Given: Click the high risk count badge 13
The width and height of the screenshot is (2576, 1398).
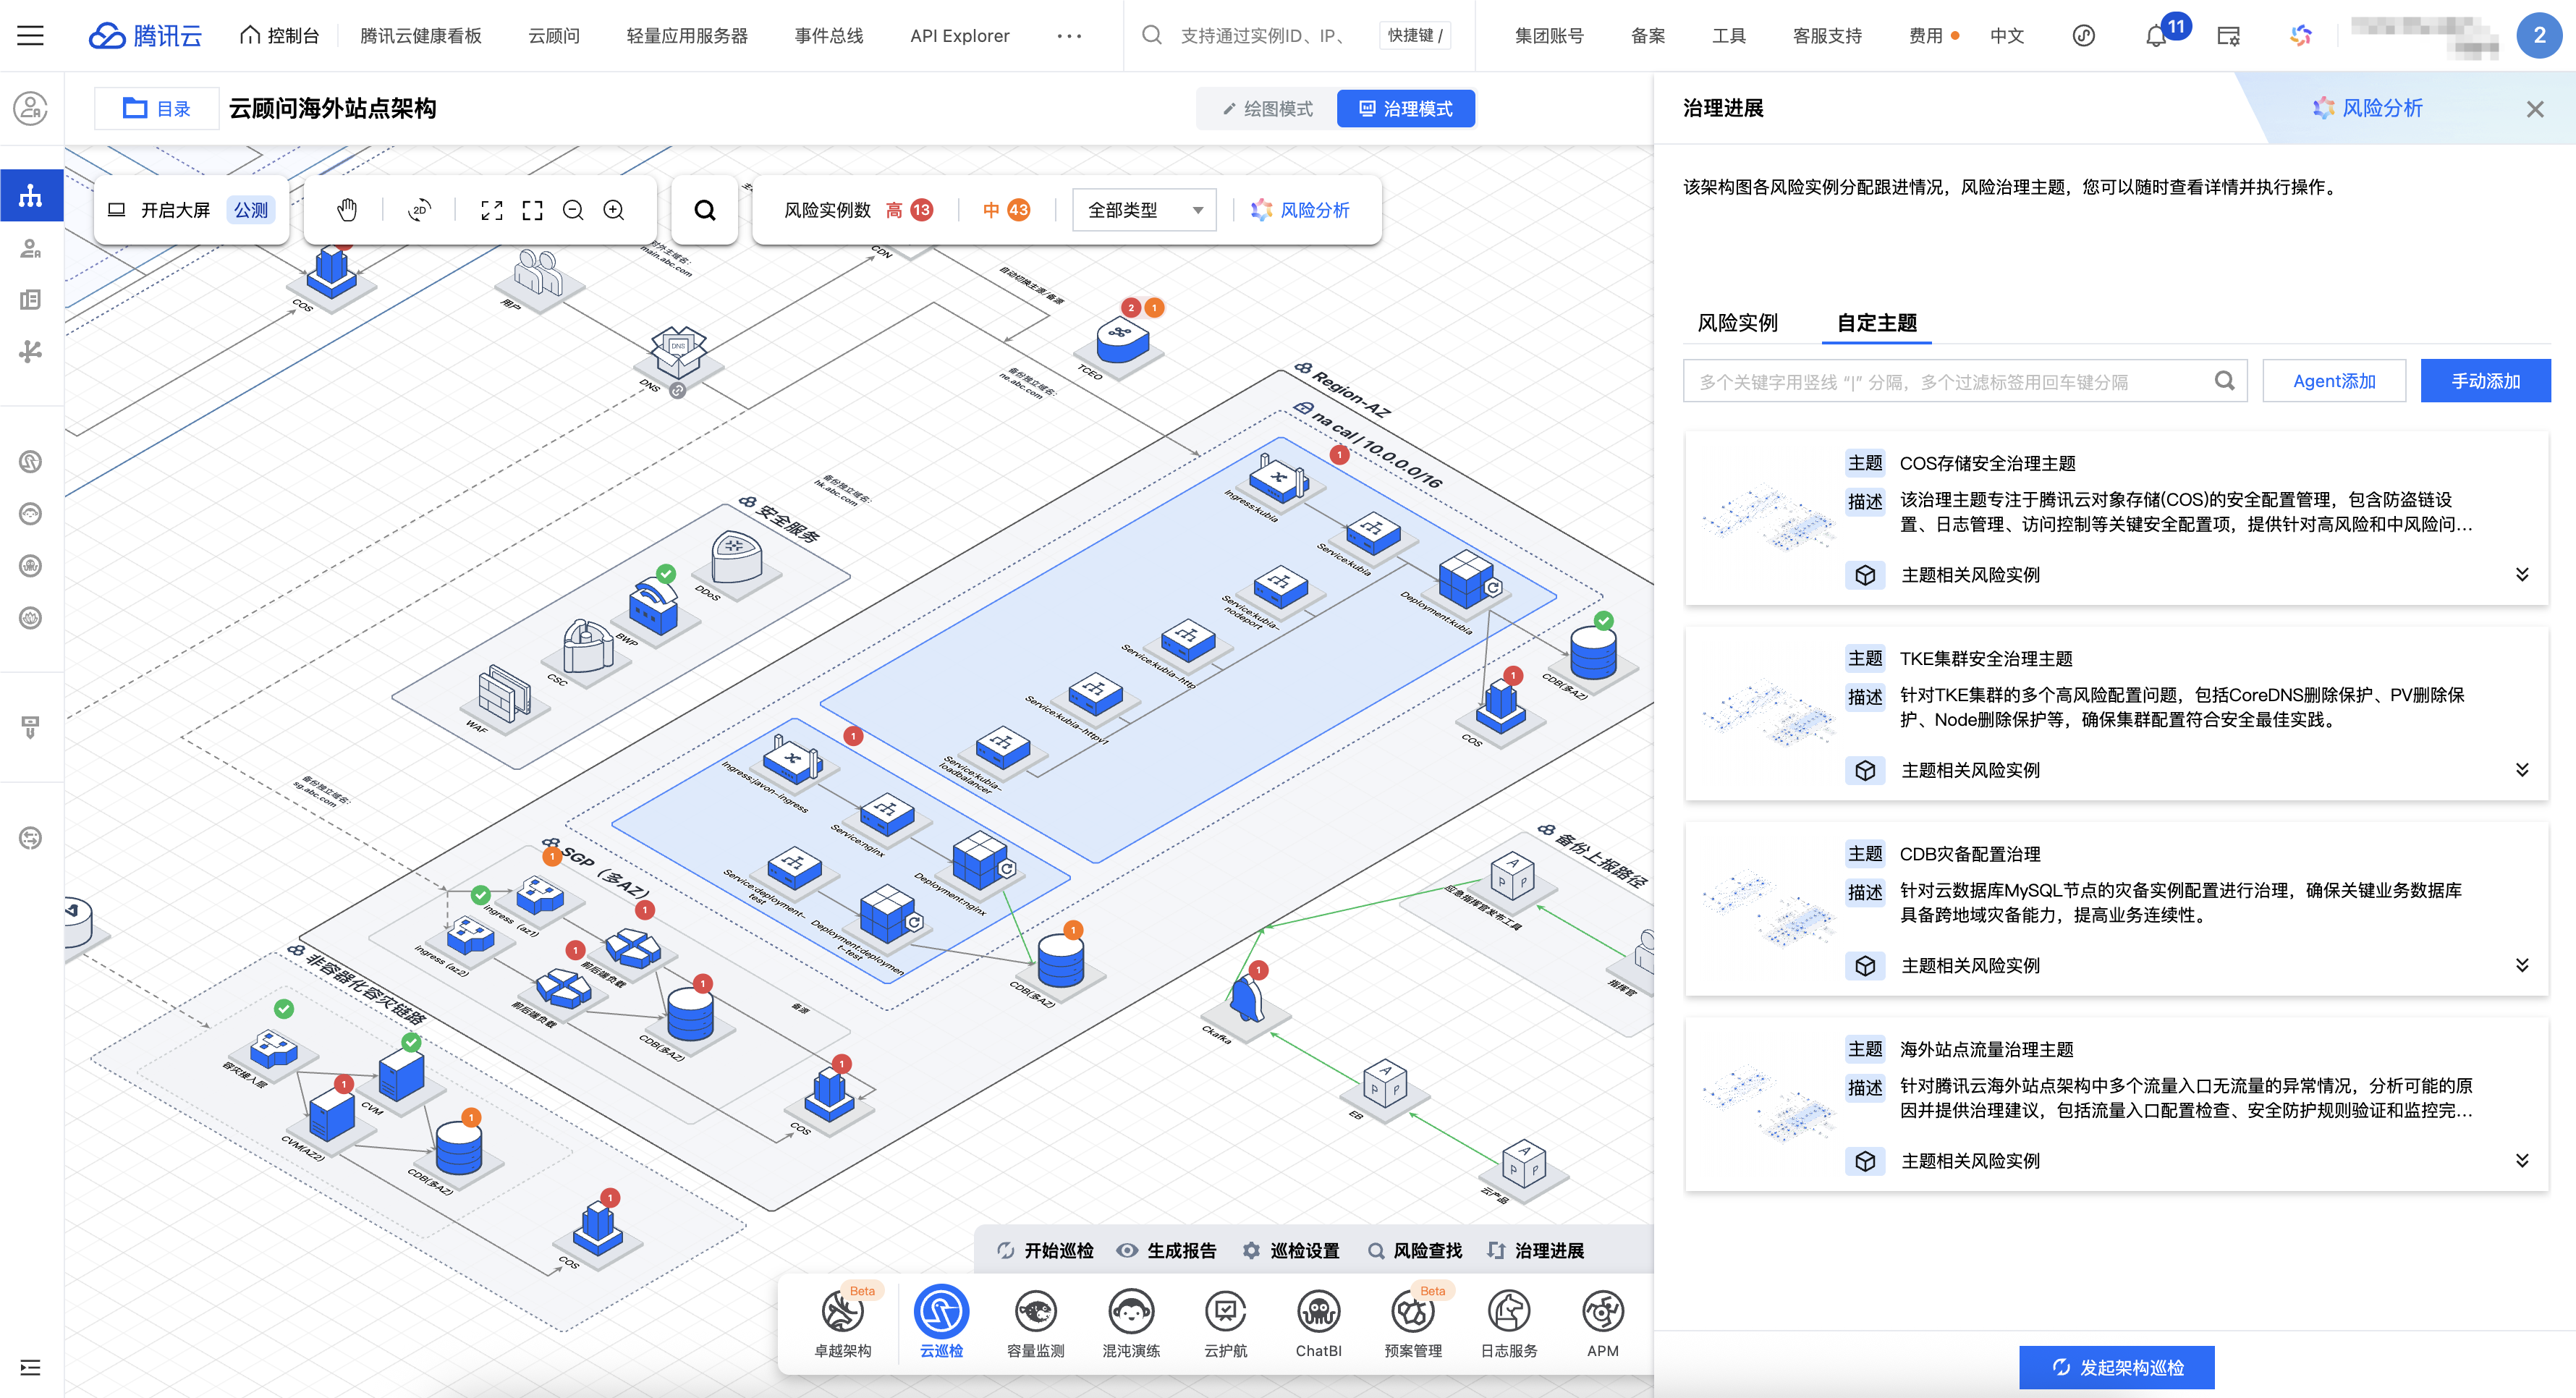Looking at the screenshot, I should [921, 210].
